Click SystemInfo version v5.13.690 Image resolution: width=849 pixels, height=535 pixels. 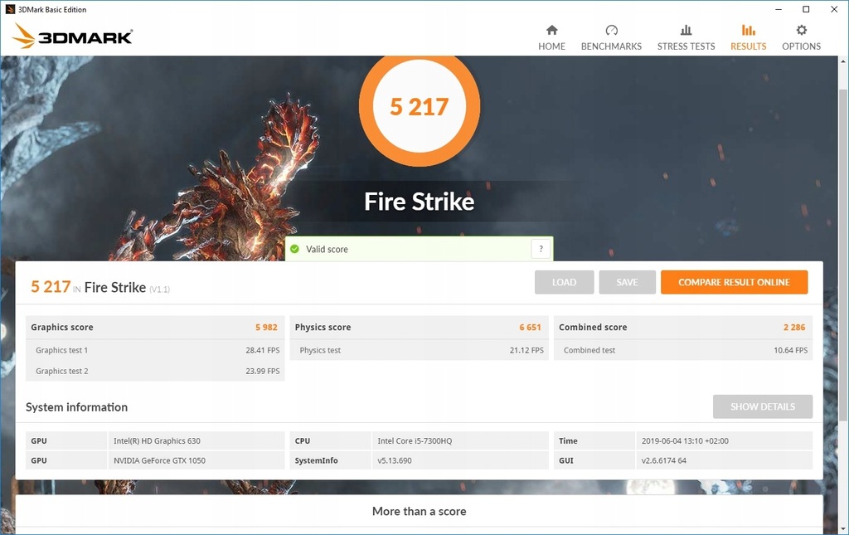[x=395, y=460]
